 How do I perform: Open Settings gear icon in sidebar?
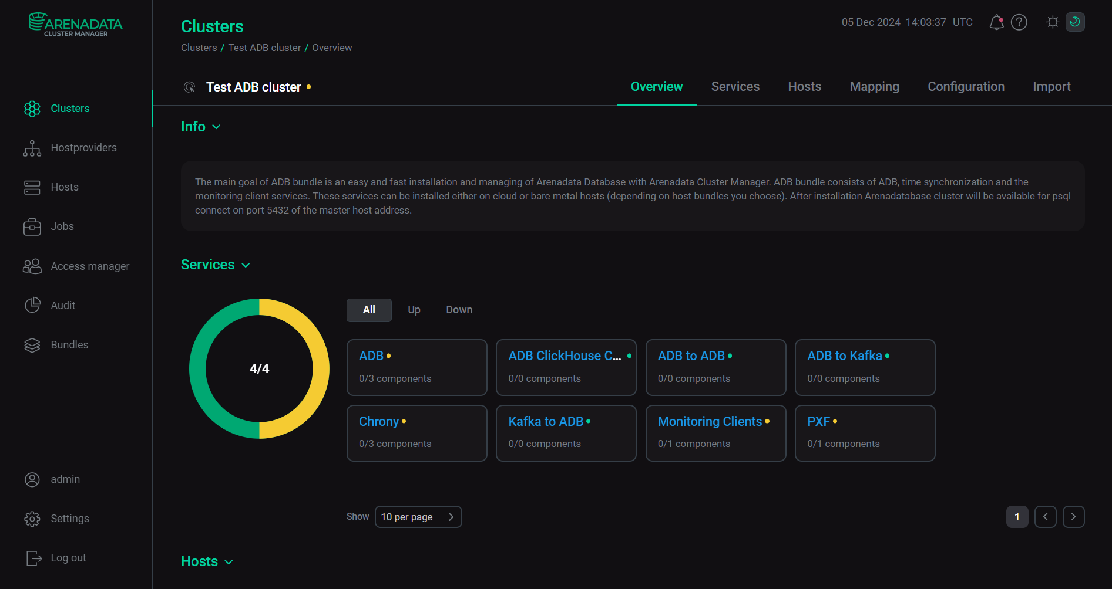(32, 519)
